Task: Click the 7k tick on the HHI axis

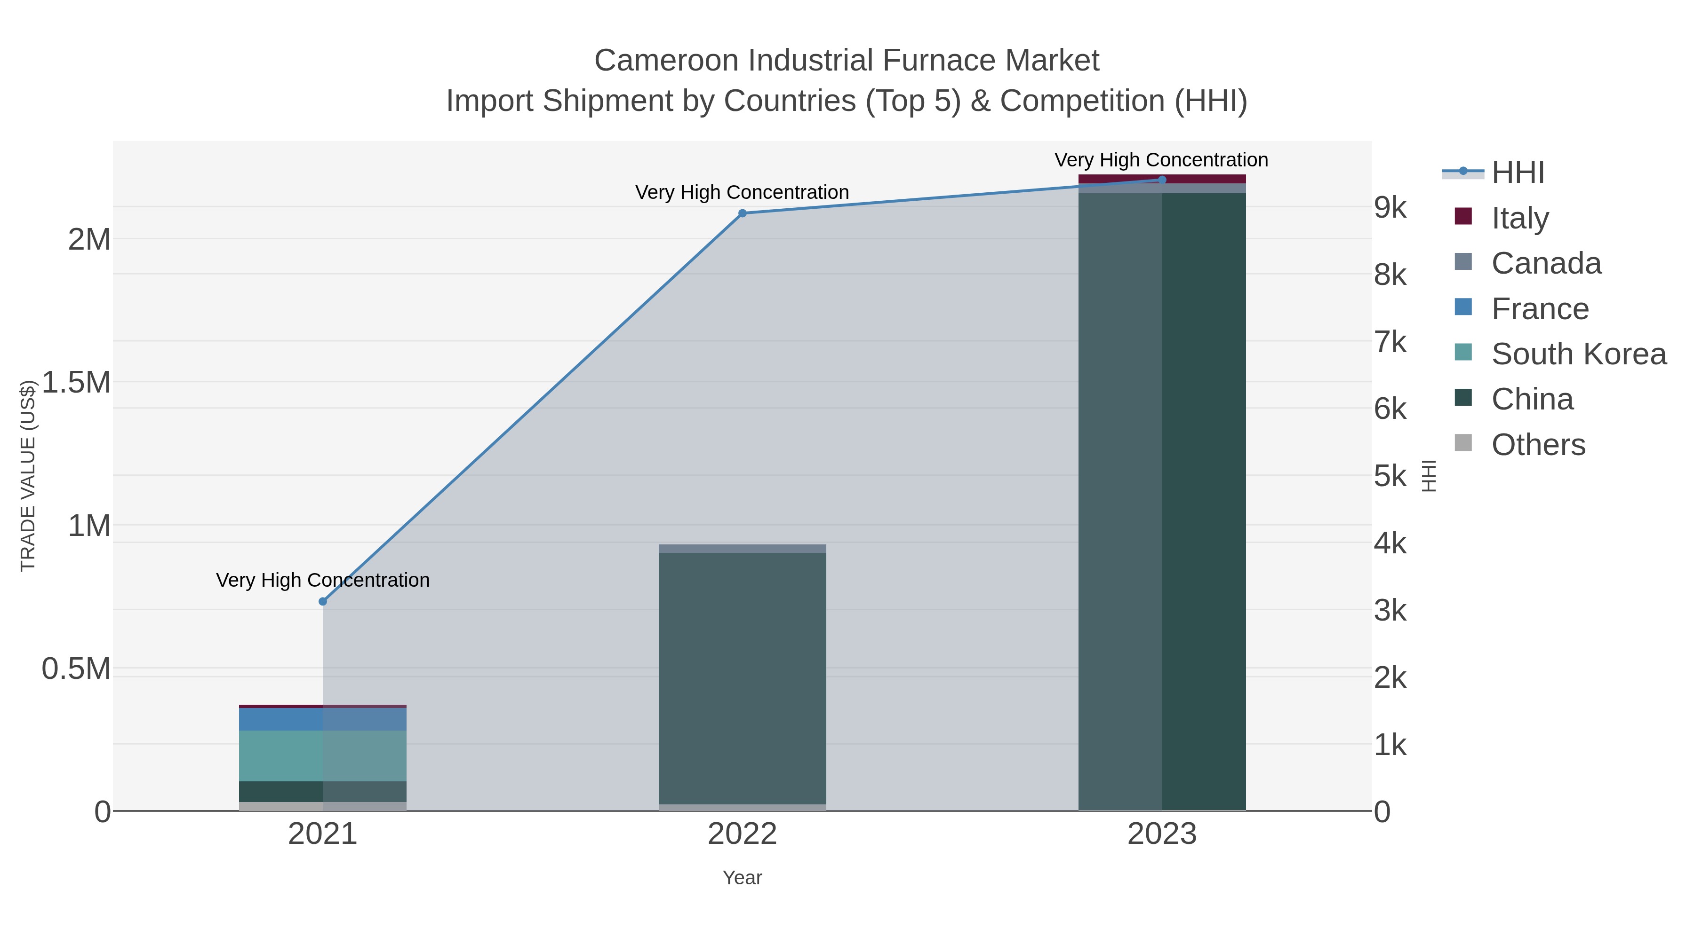Action: pos(1390,342)
